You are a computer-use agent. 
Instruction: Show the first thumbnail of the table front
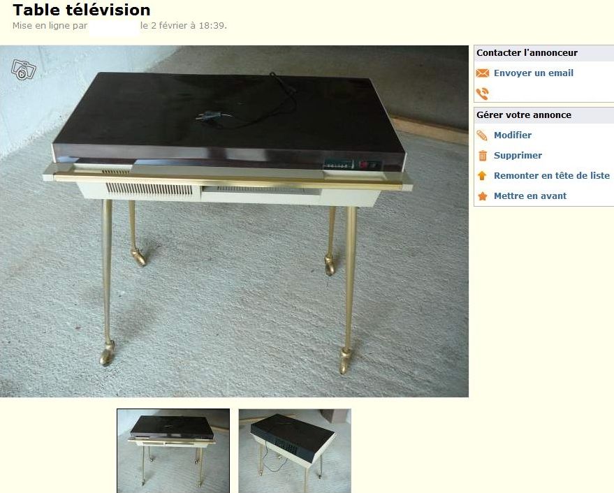pyautogui.click(x=173, y=450)
